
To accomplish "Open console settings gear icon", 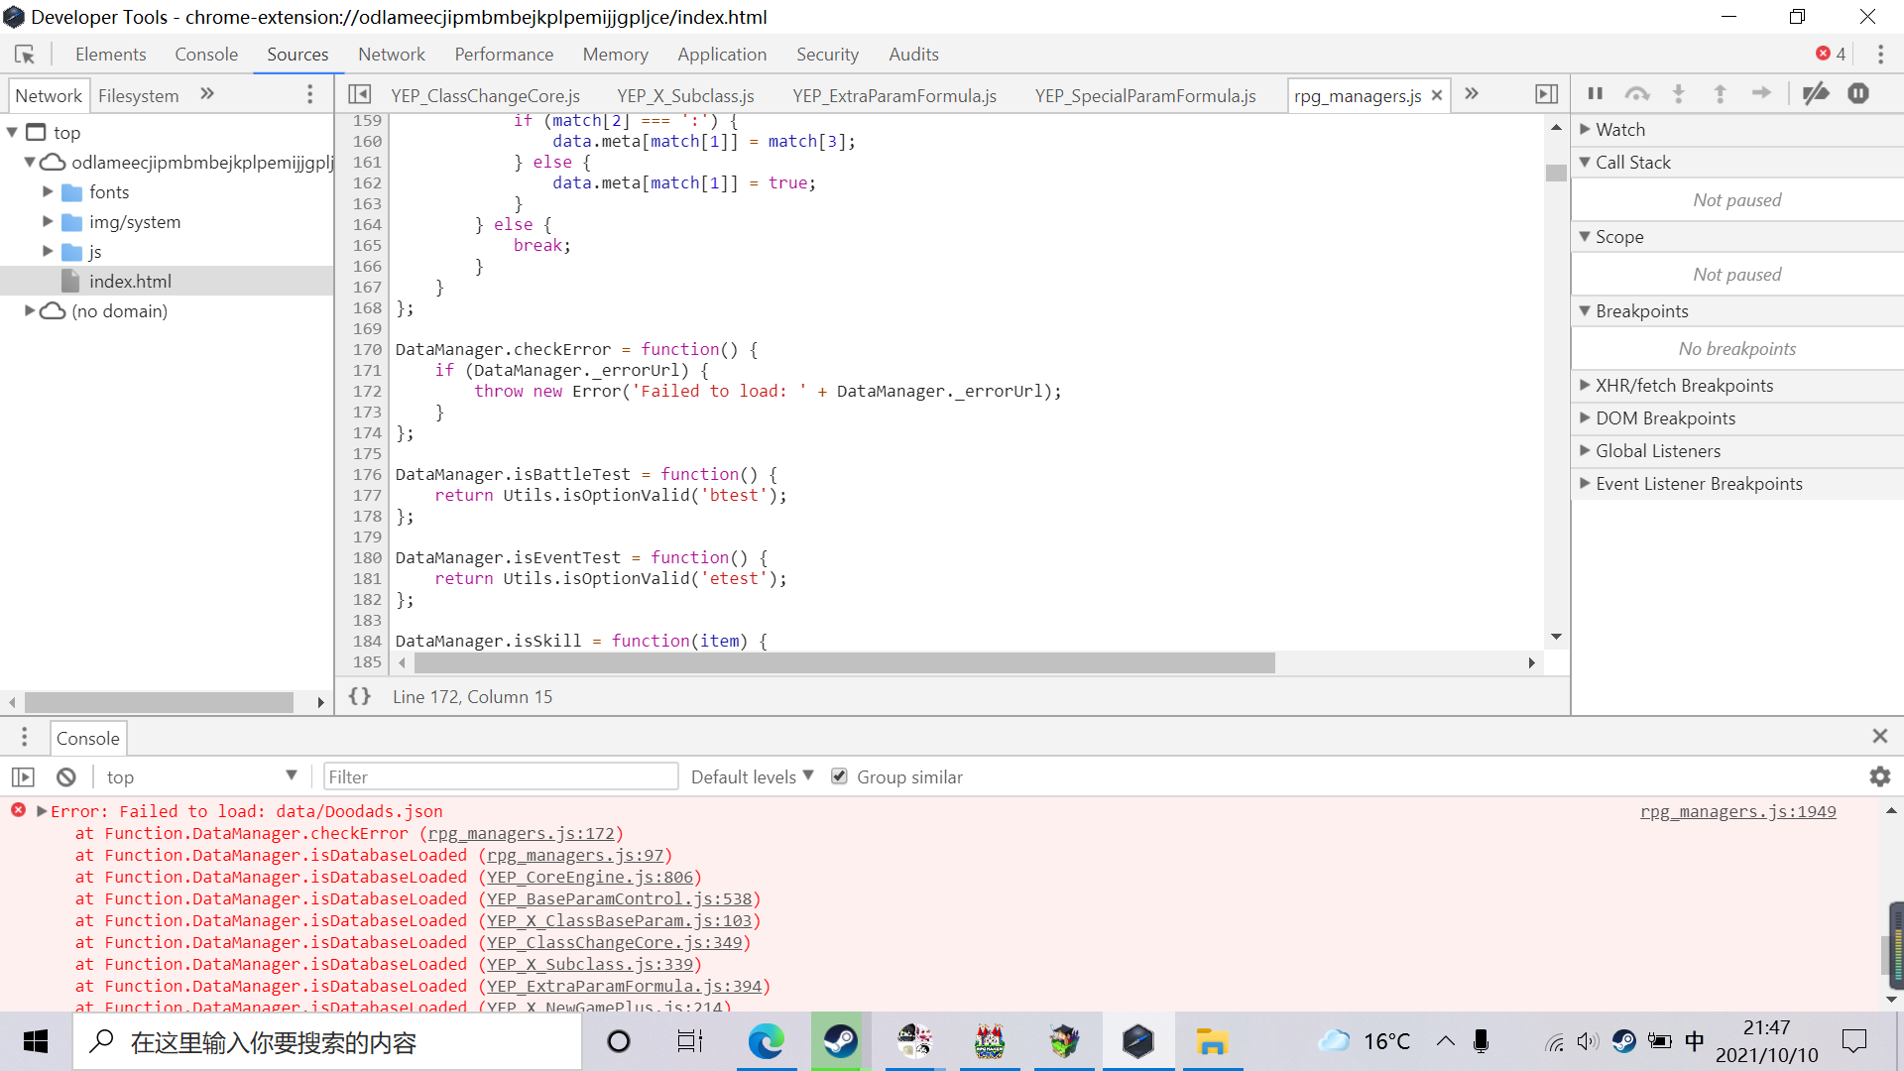I will pos(1879,776).
